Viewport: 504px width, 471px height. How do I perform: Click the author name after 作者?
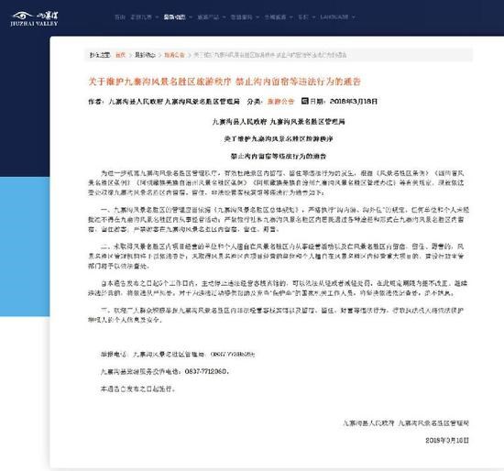tap(174, 102)
